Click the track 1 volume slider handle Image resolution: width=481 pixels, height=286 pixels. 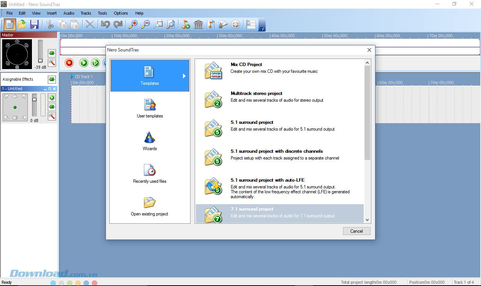pyautogui.click(x=35, y=100)
